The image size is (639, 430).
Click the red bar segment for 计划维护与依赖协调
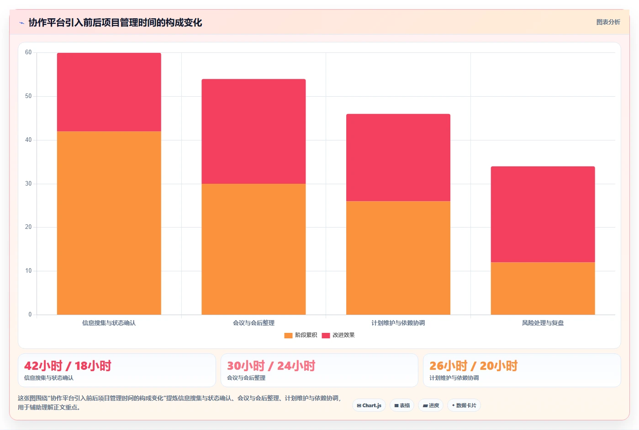(398, 157)
